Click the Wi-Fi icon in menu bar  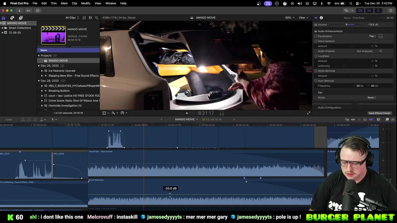click(x=329, y=3)
